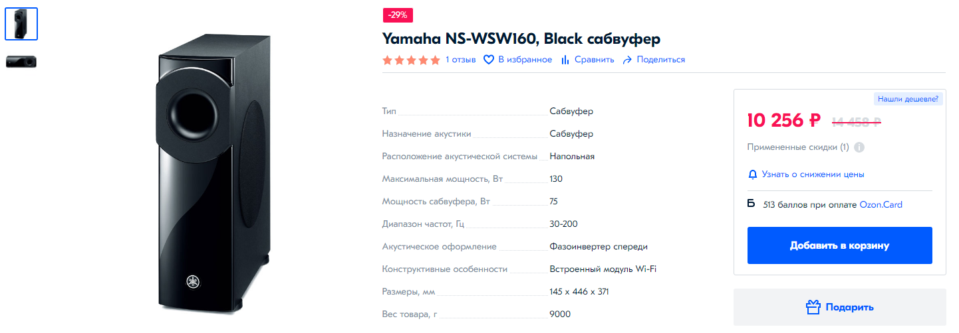Click the -29% discount badge

[x=398, y=15]
